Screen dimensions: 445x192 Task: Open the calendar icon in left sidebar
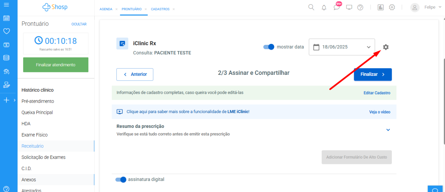point(6,18)
